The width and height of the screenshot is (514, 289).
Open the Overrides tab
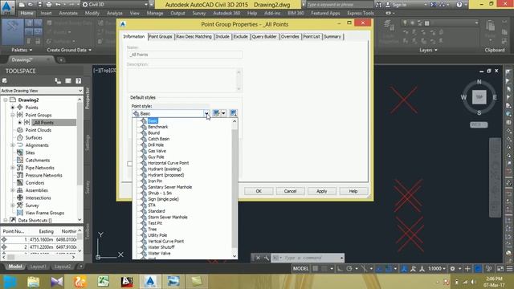point(290,37)
